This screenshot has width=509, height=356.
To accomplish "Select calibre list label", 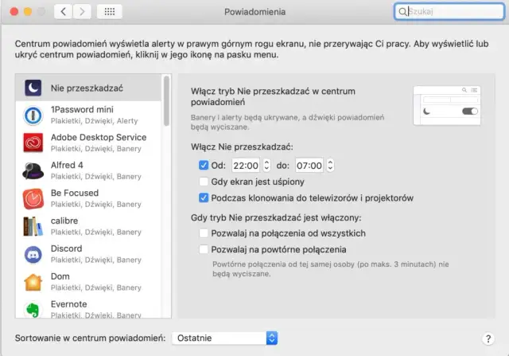I will point(64,221).
